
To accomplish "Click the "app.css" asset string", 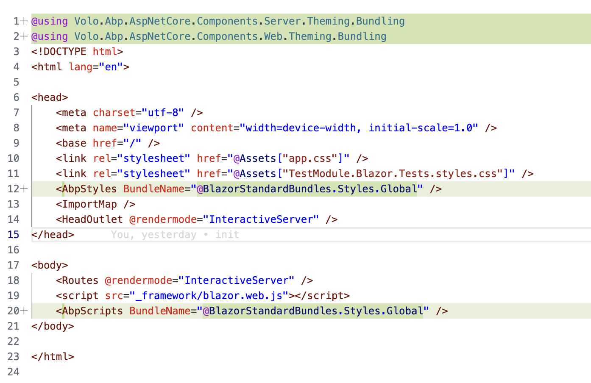I will pyautogui.click(x=310, y=158).
